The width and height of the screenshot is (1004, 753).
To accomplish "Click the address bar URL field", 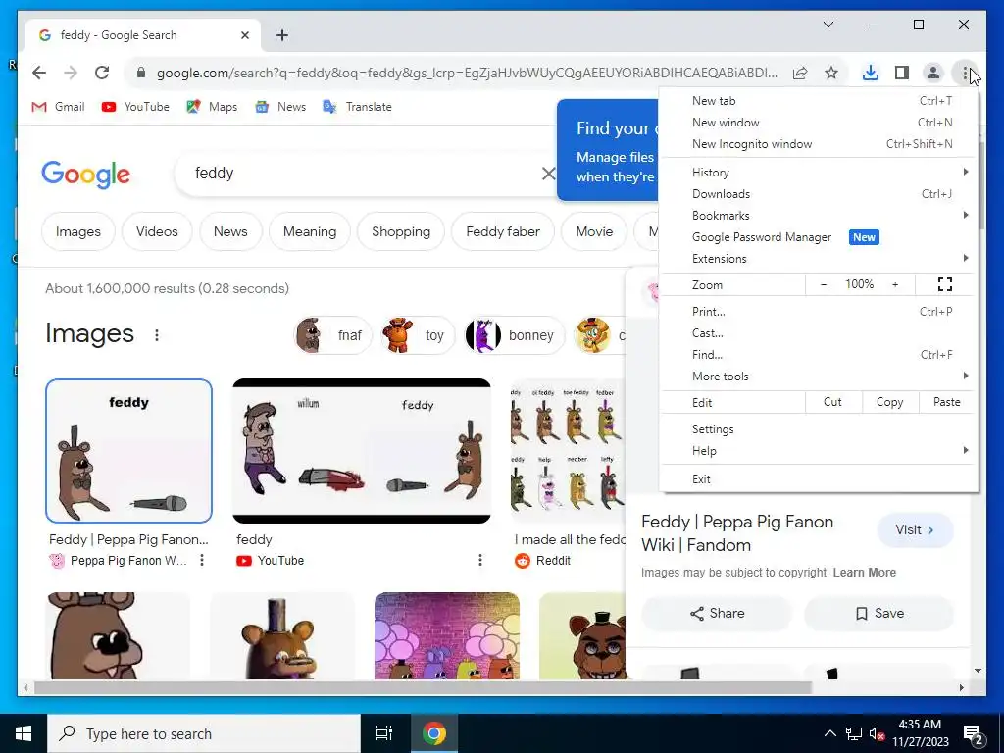I will click(x=467, y=73).
